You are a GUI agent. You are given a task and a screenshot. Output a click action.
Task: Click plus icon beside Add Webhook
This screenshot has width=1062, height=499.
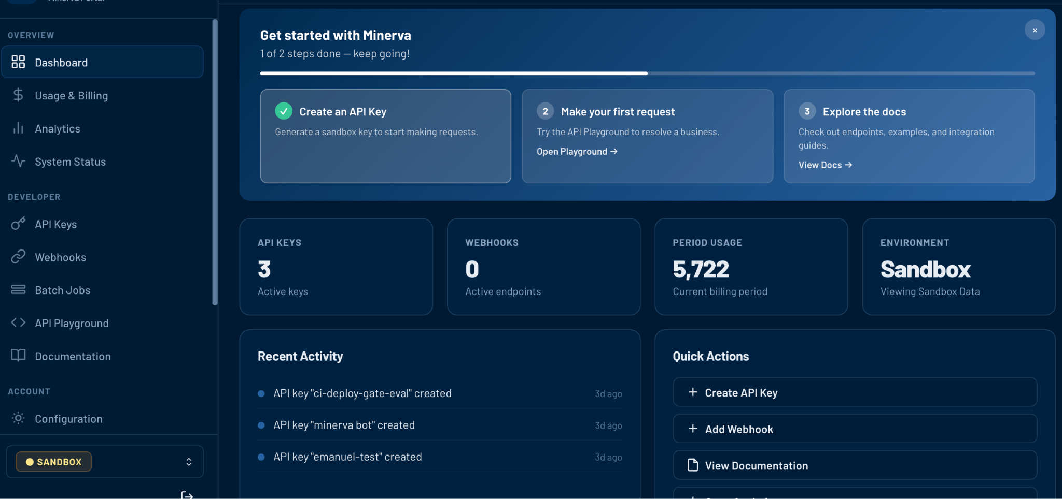point(693,429)
